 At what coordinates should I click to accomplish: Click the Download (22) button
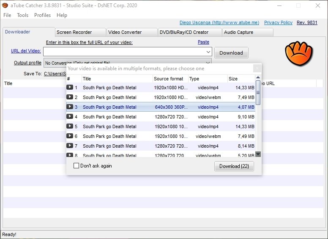click(234, 166)
